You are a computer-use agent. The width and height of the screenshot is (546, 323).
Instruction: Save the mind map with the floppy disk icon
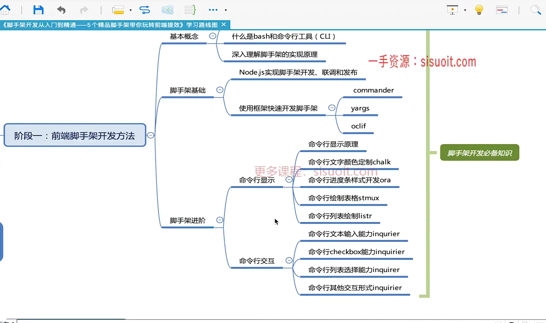tap(38, 10)
